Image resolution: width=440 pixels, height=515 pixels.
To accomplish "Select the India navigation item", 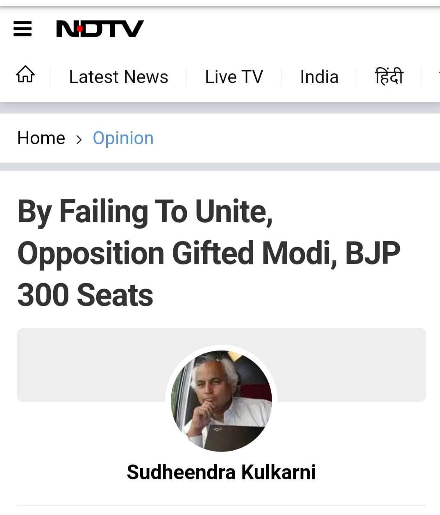I will coord(319,77).
